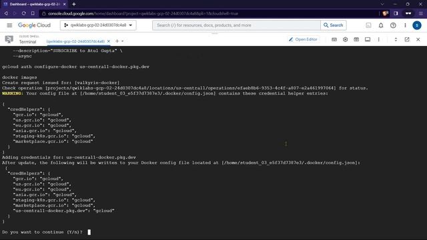The height and width of the screenshot is (240, 427).
Task: Close the qwiklabs-gcp-02 terminal tab
Action: click(x=109, y=41)
